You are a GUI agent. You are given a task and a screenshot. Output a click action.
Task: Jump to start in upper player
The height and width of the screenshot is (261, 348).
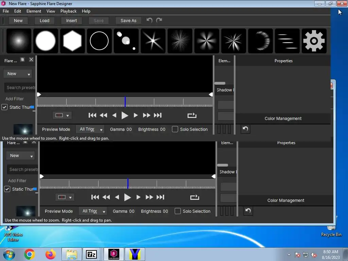(92, 115)
